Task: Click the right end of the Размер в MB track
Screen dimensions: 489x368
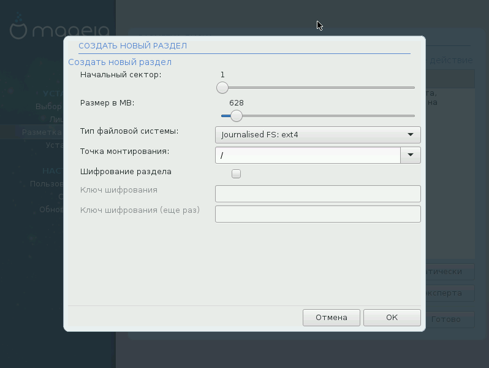Action: pyautogui.click(x=412, y=116)
